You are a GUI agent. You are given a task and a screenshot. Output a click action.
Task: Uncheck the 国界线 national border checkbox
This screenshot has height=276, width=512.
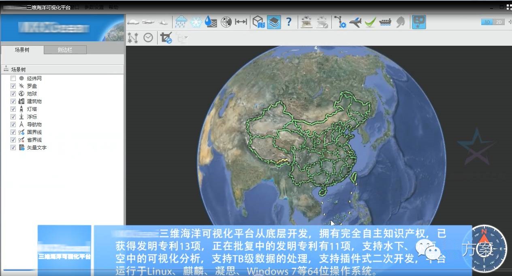click(13, 132)
